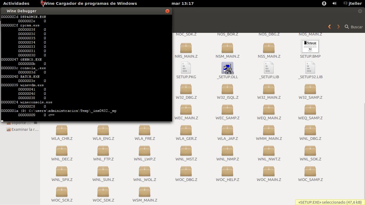Select the WNL_DBG.Z archive icon
This screenshot has width=365, height=205.
tap(310, 130)
